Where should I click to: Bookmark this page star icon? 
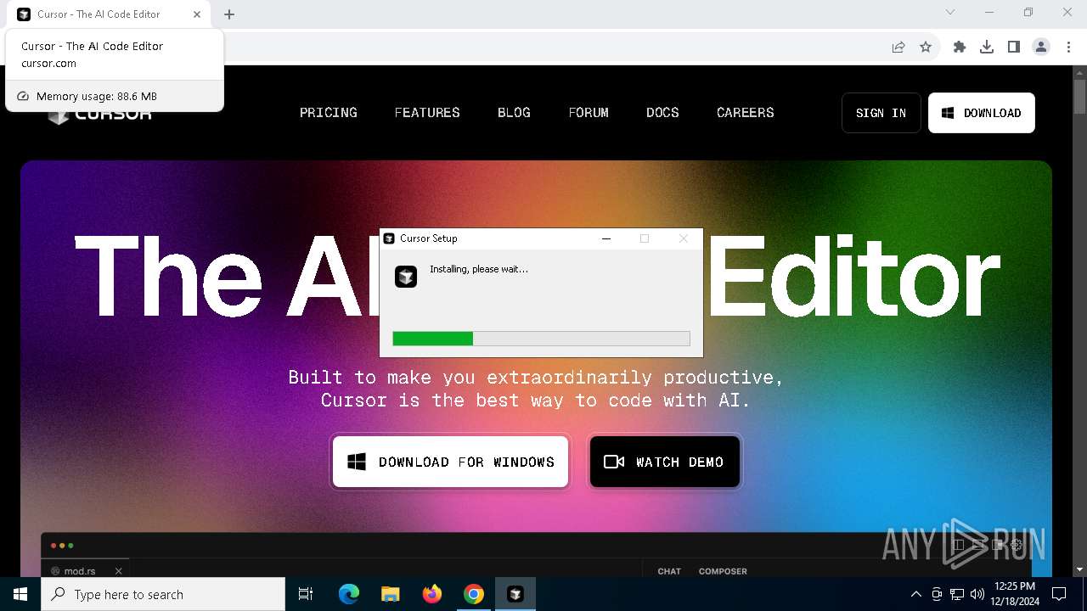[926, 47]
